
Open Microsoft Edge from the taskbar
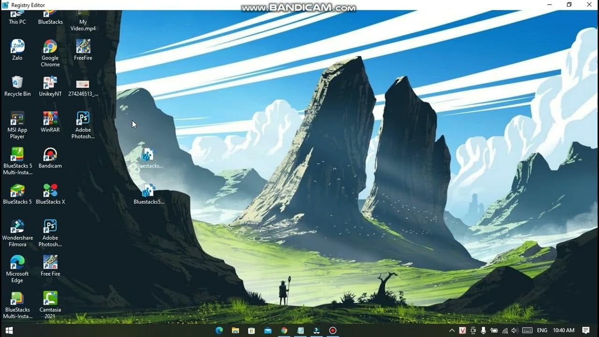(x=219, y=330)
